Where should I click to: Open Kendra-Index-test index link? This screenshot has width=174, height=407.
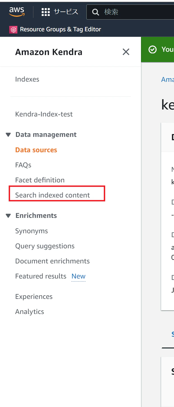(x=44, y=114)
